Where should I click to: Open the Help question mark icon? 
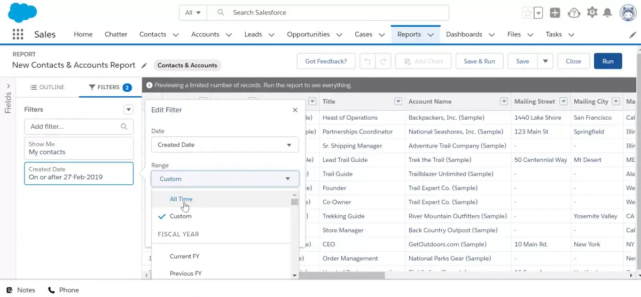[574, 13]
